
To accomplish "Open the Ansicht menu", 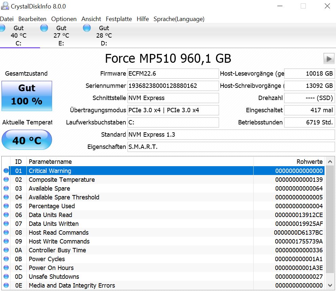I will [x=91, y=19].
